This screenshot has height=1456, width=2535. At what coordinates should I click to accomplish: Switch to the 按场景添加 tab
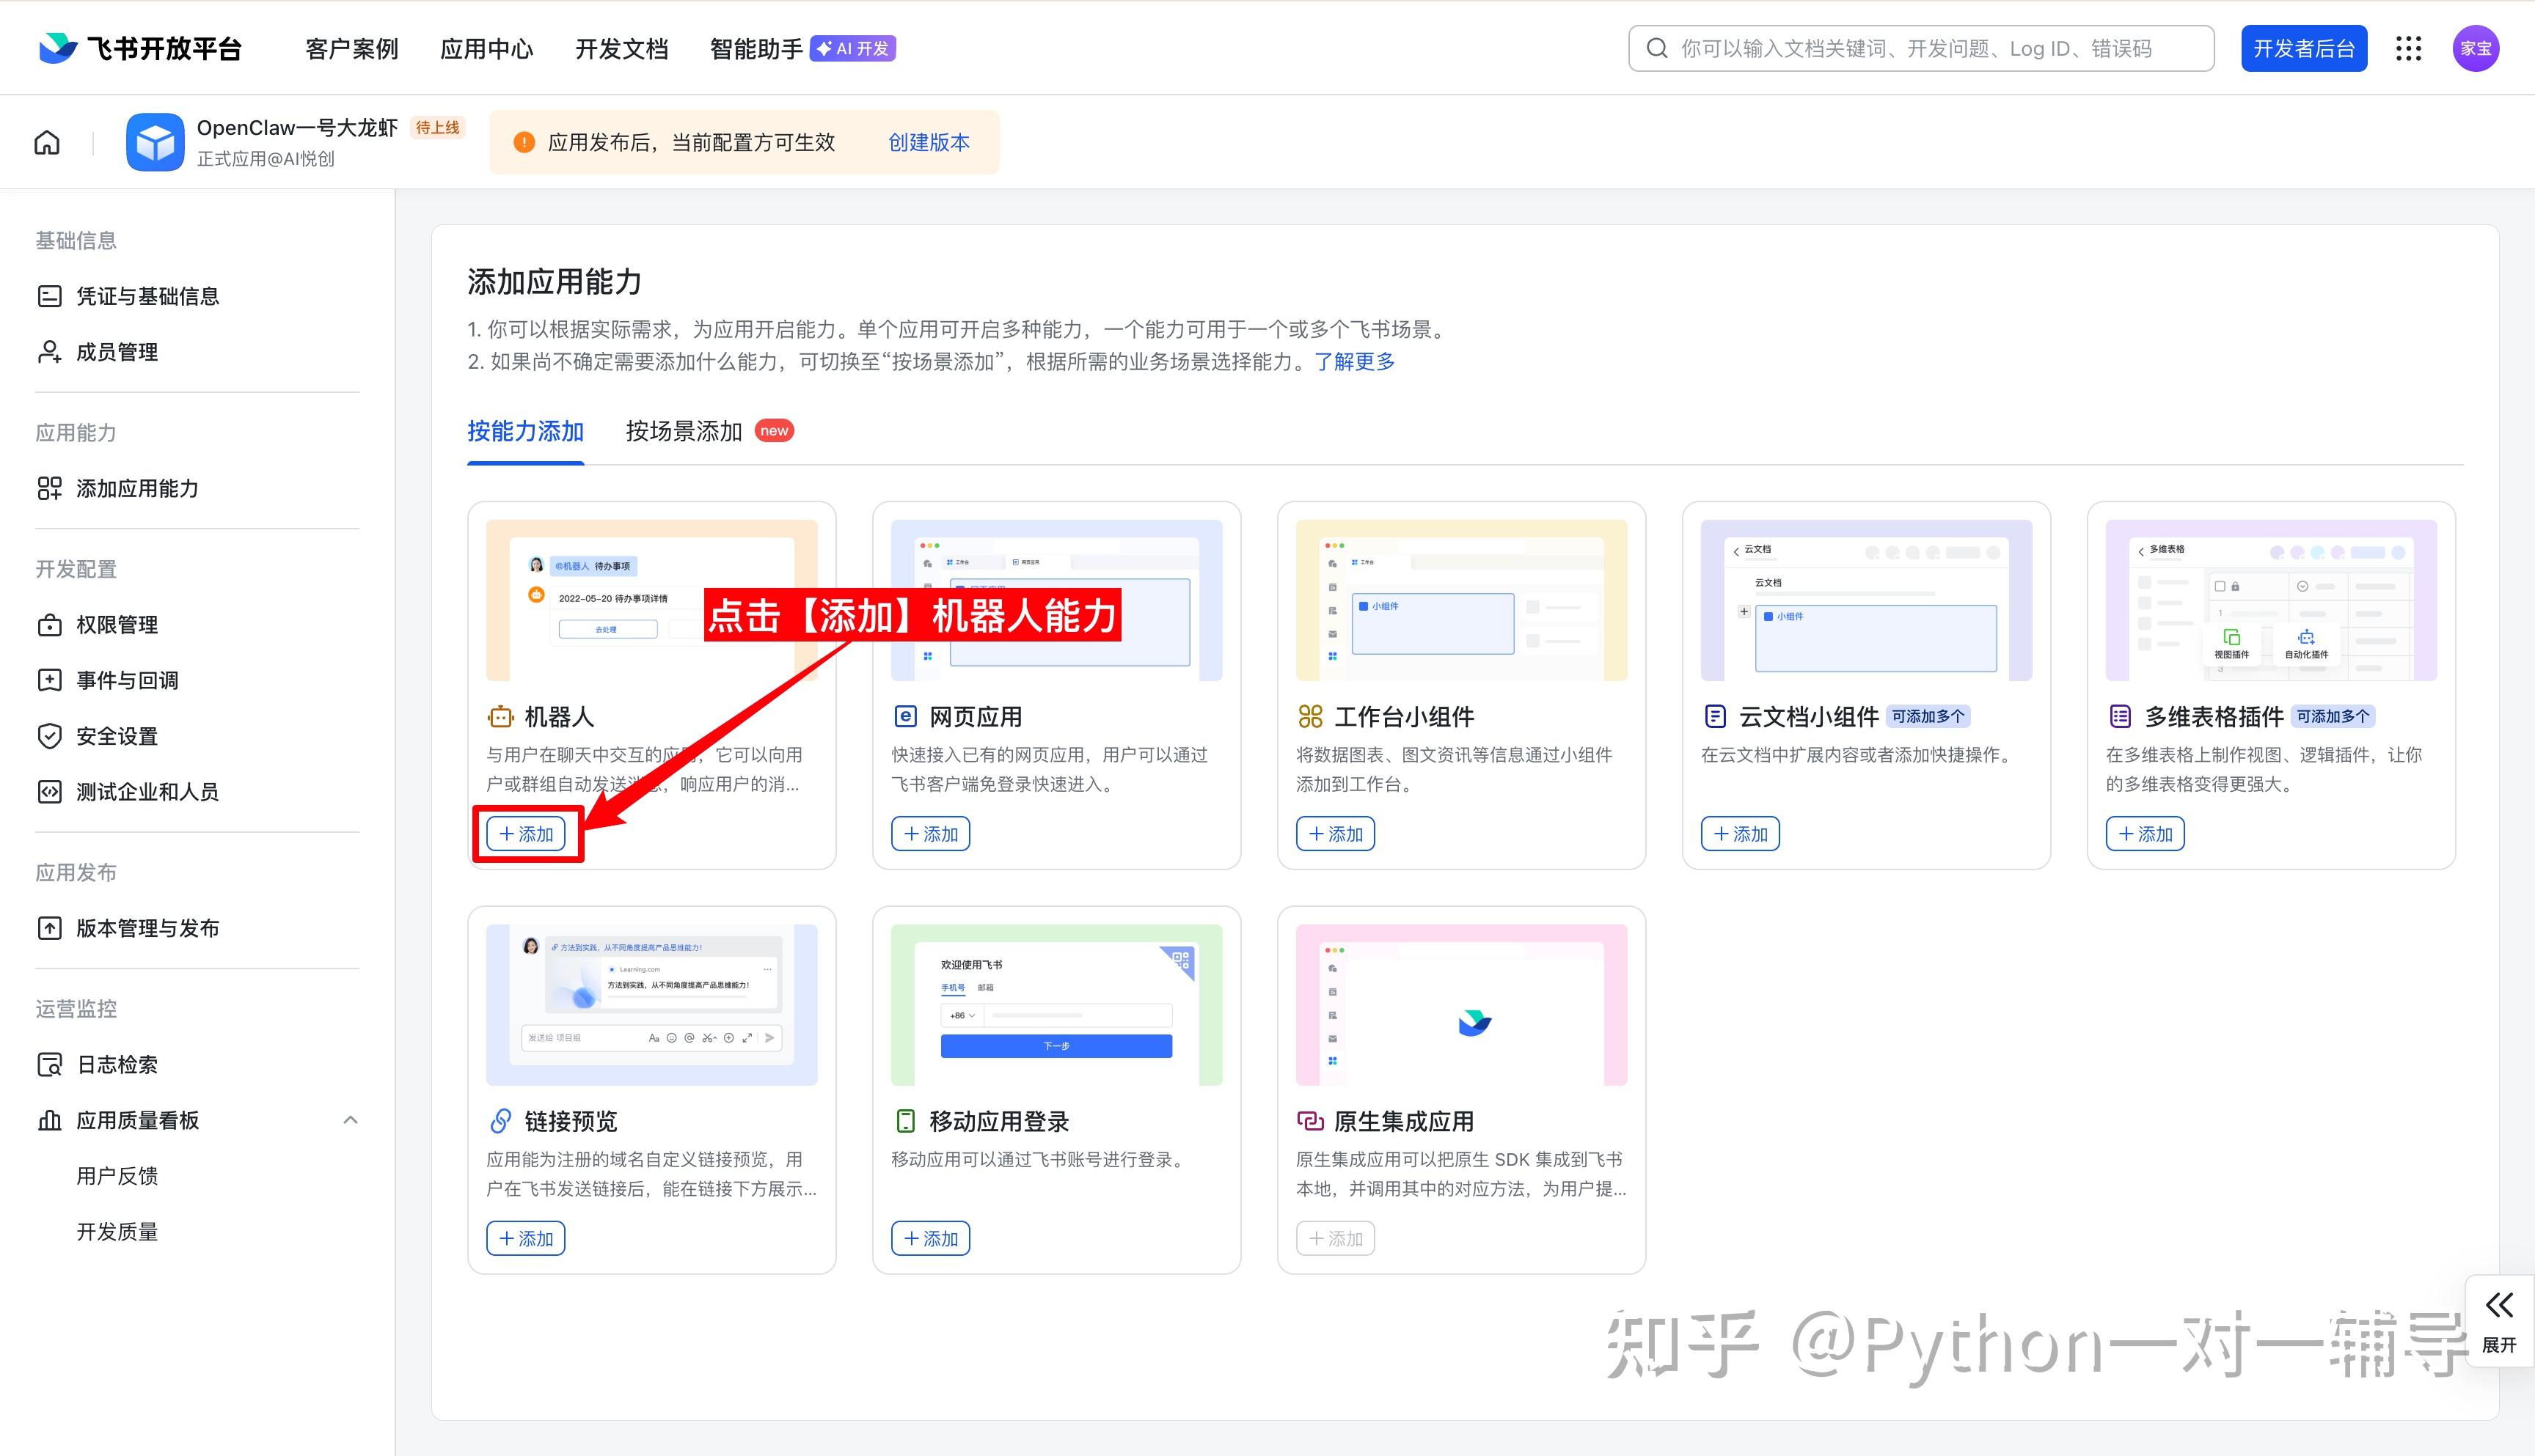(x=684, y=431)
